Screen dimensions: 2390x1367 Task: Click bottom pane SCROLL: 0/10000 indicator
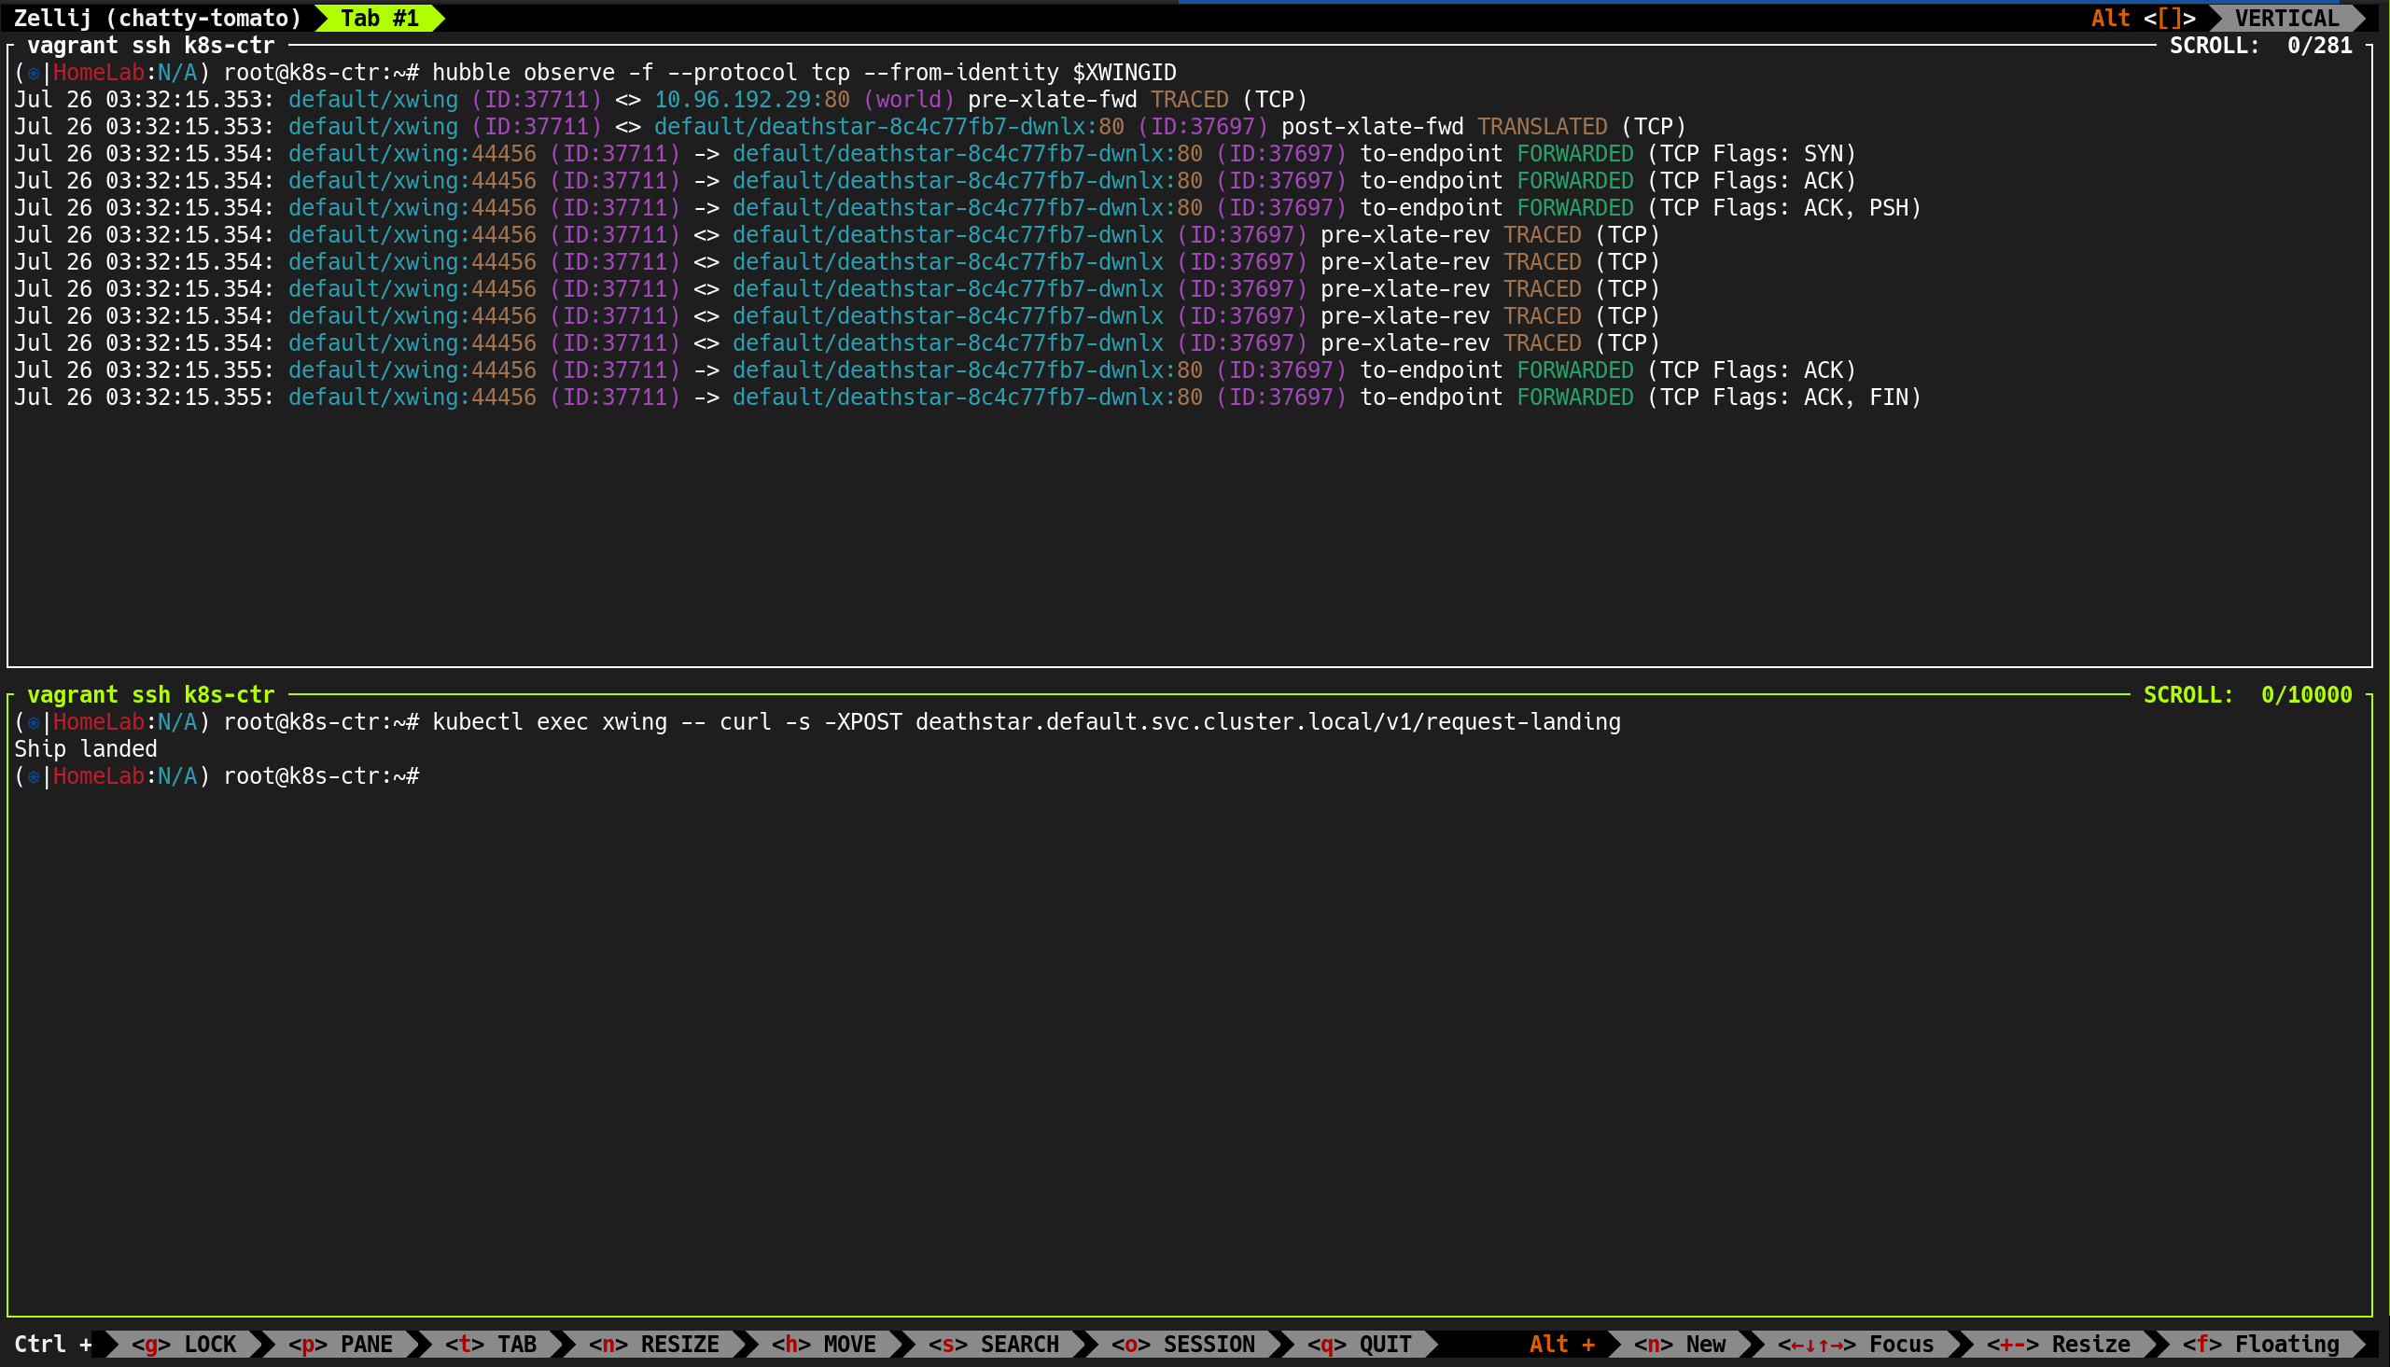point(2247,694)
